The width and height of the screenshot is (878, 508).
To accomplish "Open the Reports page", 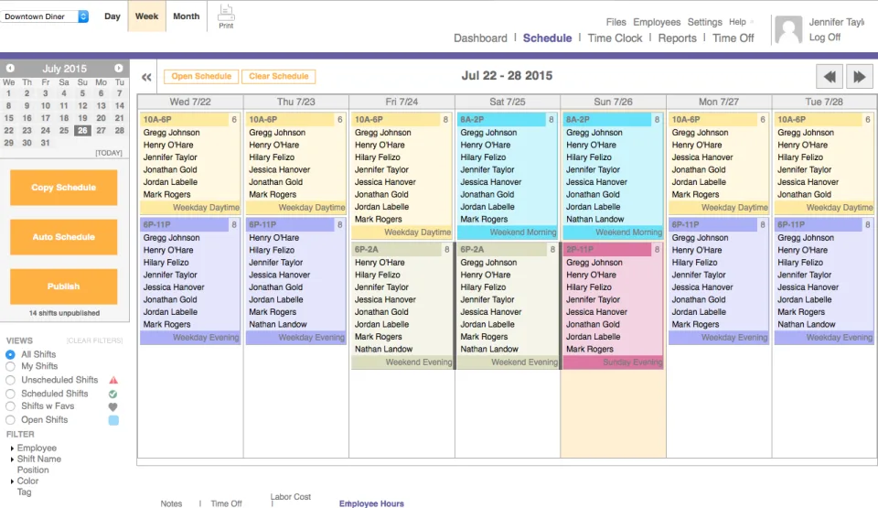I will 677,38.
